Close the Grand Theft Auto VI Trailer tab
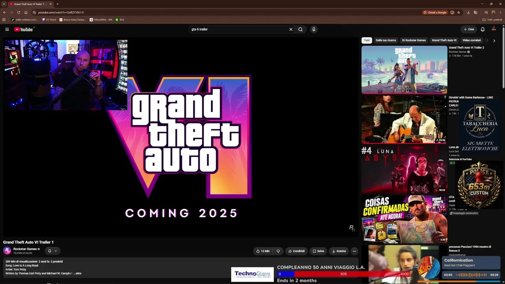This screenshot has height=284, width=505. click(50, 4)
